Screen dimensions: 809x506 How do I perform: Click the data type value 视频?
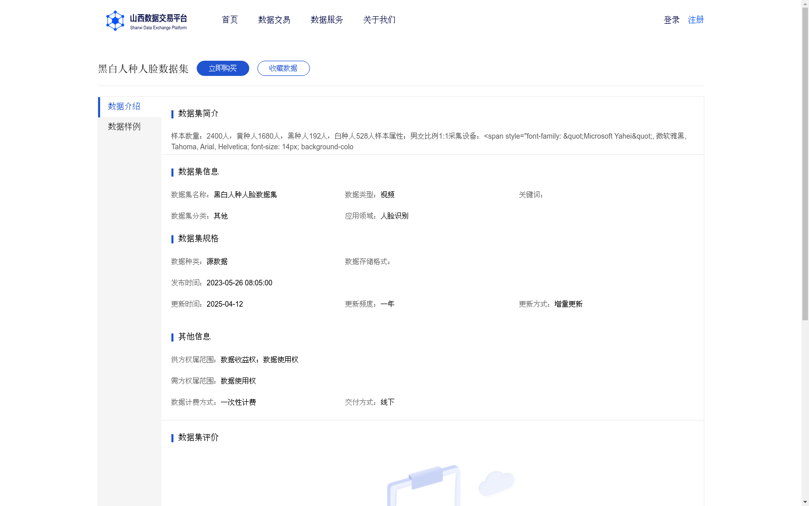[x=387, y=195]
